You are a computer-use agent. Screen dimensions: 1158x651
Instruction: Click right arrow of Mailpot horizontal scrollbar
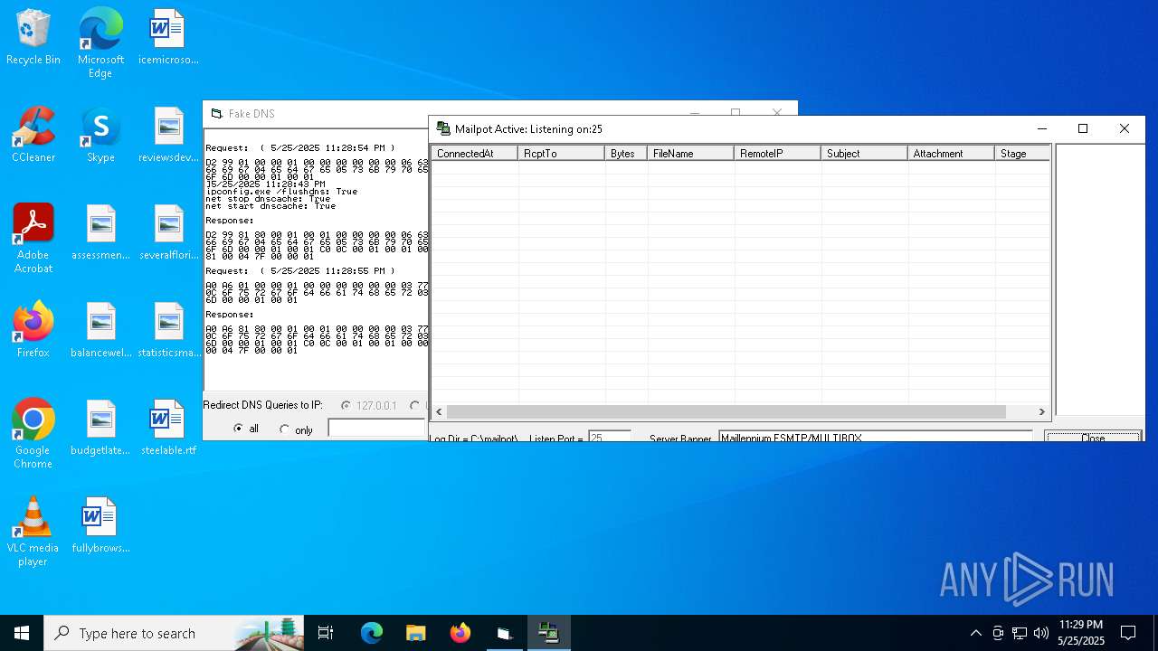1041,411
